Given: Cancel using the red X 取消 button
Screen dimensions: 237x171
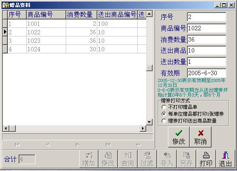Looking at the screenshot, I should click(200, 137).
